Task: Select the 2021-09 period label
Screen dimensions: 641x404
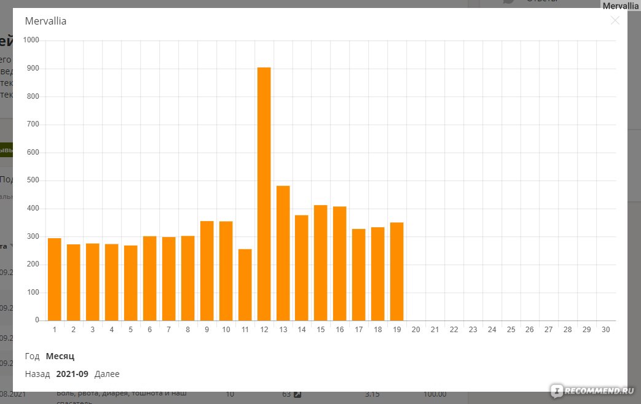Action: (x=72, y=374)
